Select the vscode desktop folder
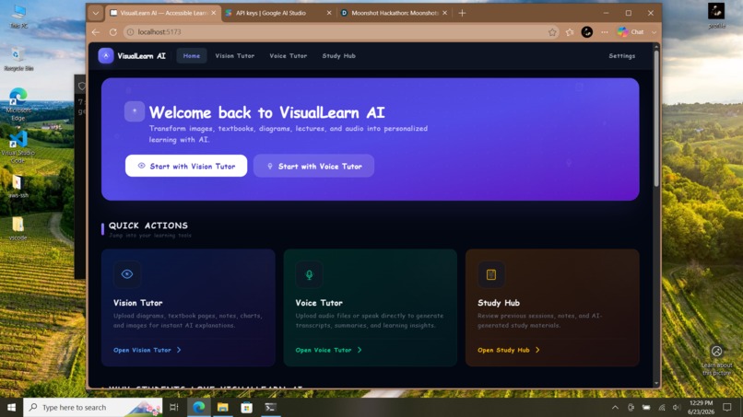The image size is (743, 417). pyautogui.click(x=18, y=228)
